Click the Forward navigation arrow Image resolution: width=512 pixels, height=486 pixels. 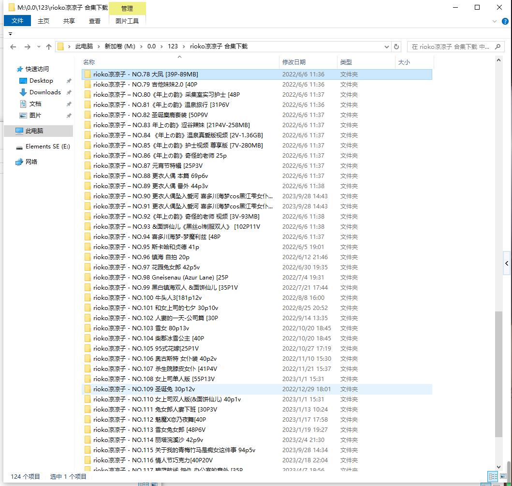27,47
